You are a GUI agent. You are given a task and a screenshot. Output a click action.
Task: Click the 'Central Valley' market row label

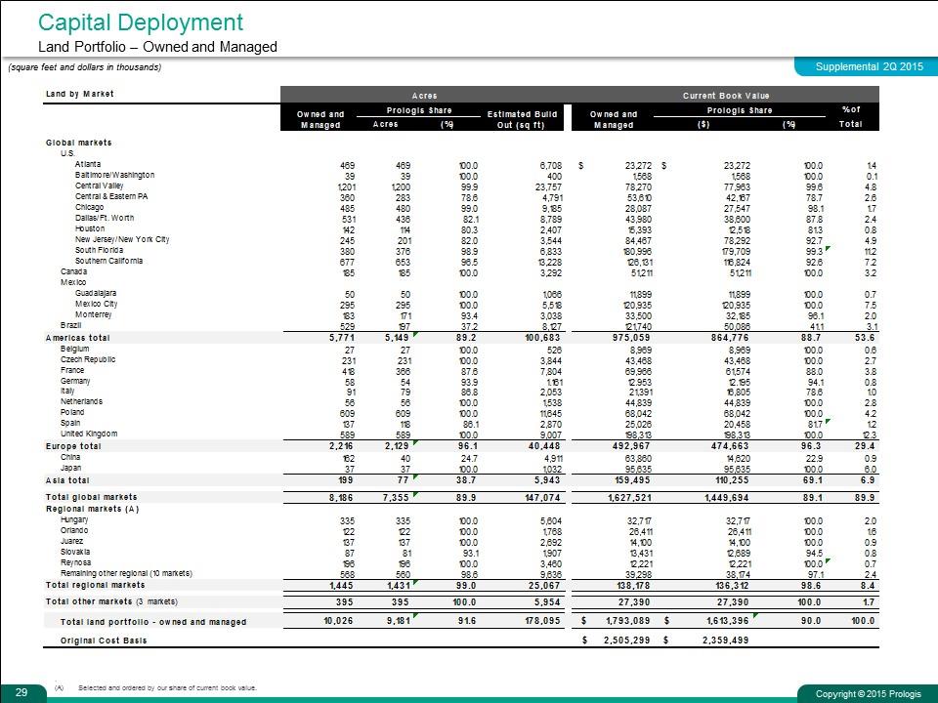[x=100, y=186]
